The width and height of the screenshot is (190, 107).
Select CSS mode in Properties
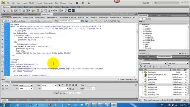5,89
